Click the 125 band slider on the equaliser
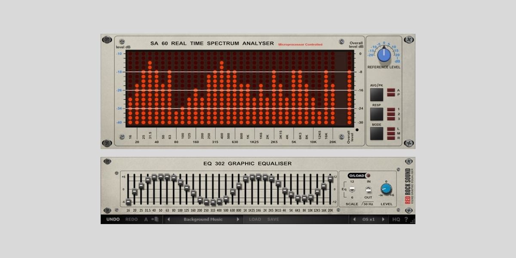The width and height of the screenshot is (516, 258). pyautogui.click(x=187, y=188)
